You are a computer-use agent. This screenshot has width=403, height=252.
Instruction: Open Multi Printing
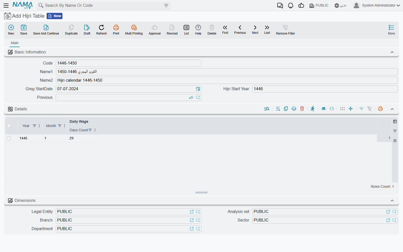pyautogui.click(x=134, y=30)
